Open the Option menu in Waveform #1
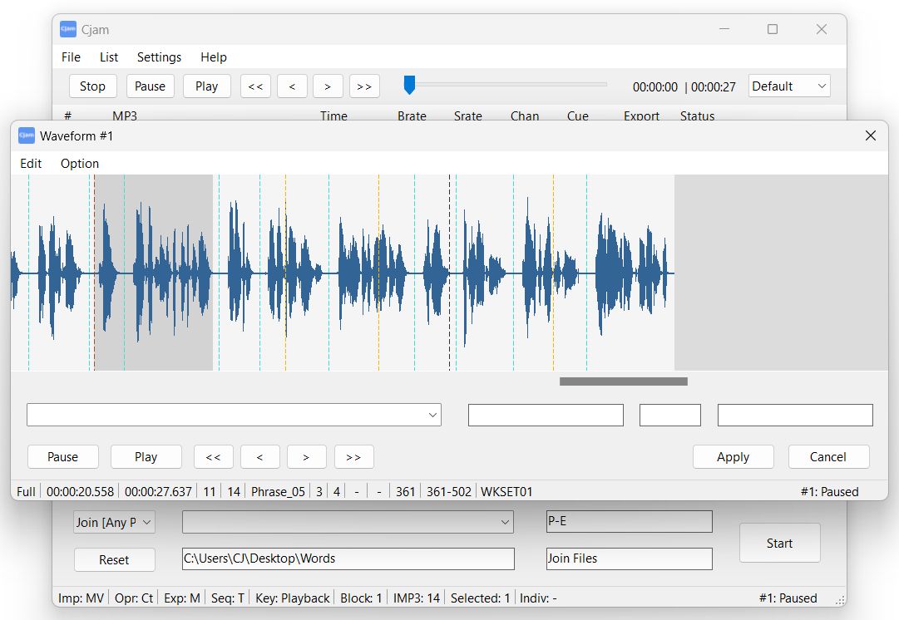Image resolution: width=899 pixels, height=620 pixels. click(79, 163)
